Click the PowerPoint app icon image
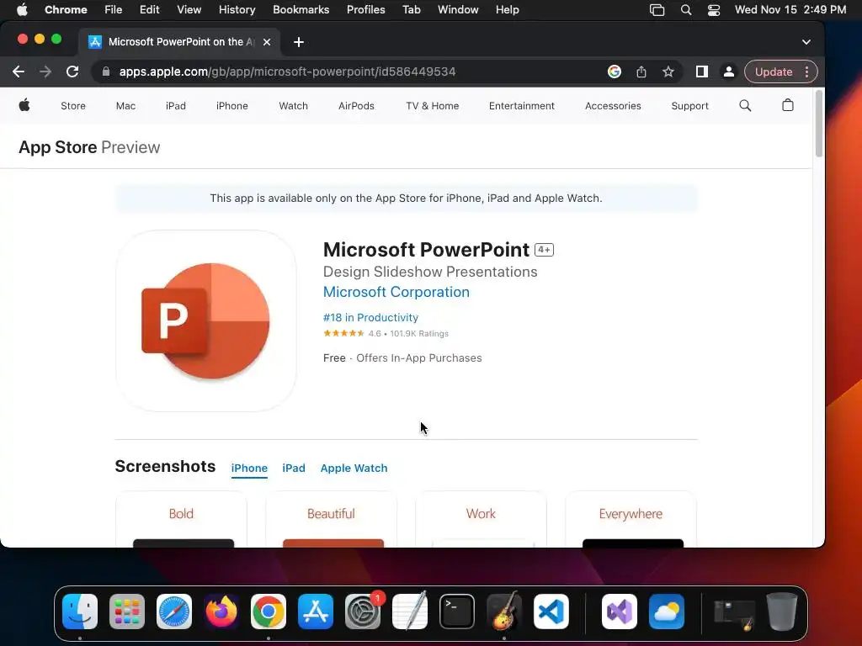 [x=206, y=320]
